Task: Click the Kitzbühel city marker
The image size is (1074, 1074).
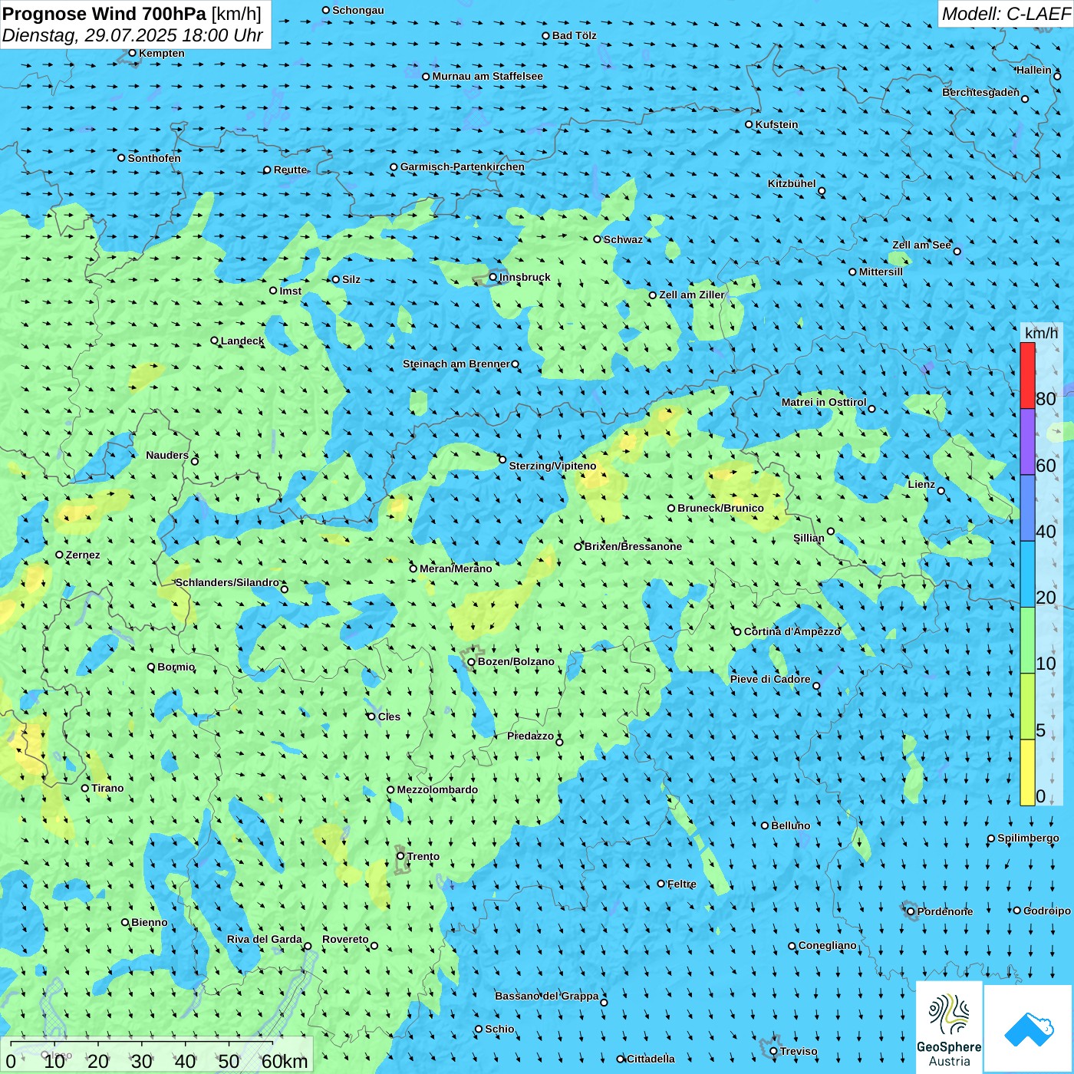Action: coord(822,191)
